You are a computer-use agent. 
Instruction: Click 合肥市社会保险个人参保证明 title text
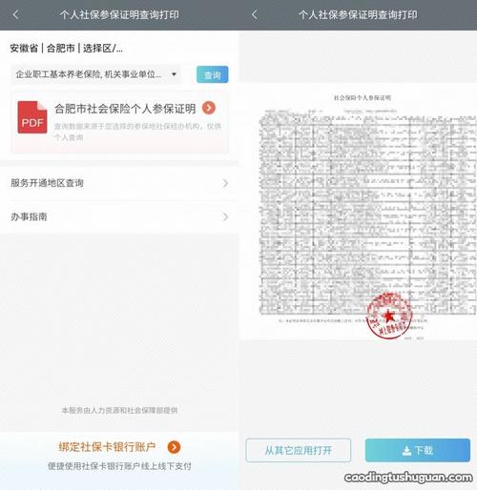[125, 109]
